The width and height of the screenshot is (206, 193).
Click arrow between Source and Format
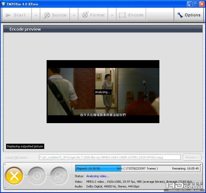point(74,15)
